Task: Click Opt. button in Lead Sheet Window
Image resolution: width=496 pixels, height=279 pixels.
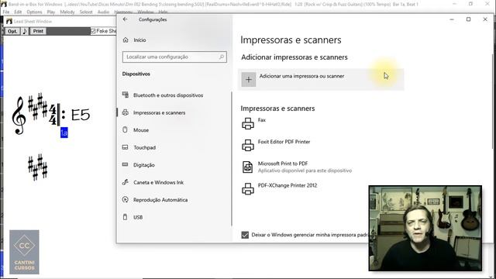Action: coord(12,31)
